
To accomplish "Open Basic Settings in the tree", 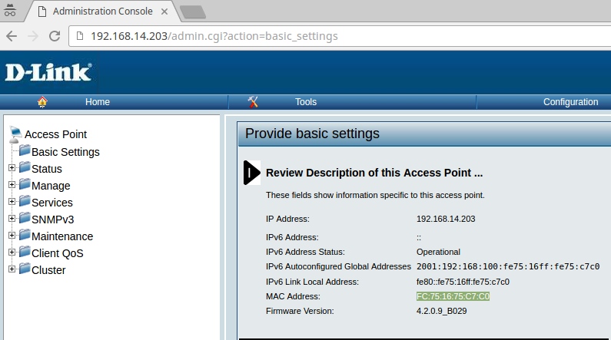I will pyautogui.click(x=65, y=152).
